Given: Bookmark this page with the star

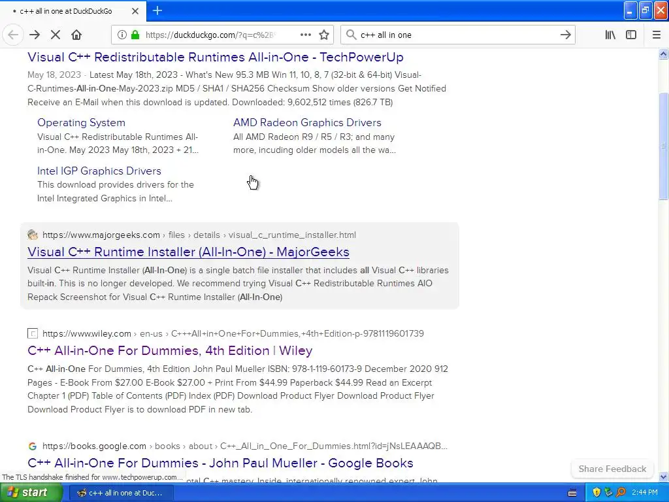Looking at the screenshot, I should tap(324, 35).
